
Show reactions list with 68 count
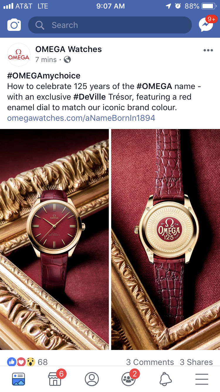click(x=27, y=362)
